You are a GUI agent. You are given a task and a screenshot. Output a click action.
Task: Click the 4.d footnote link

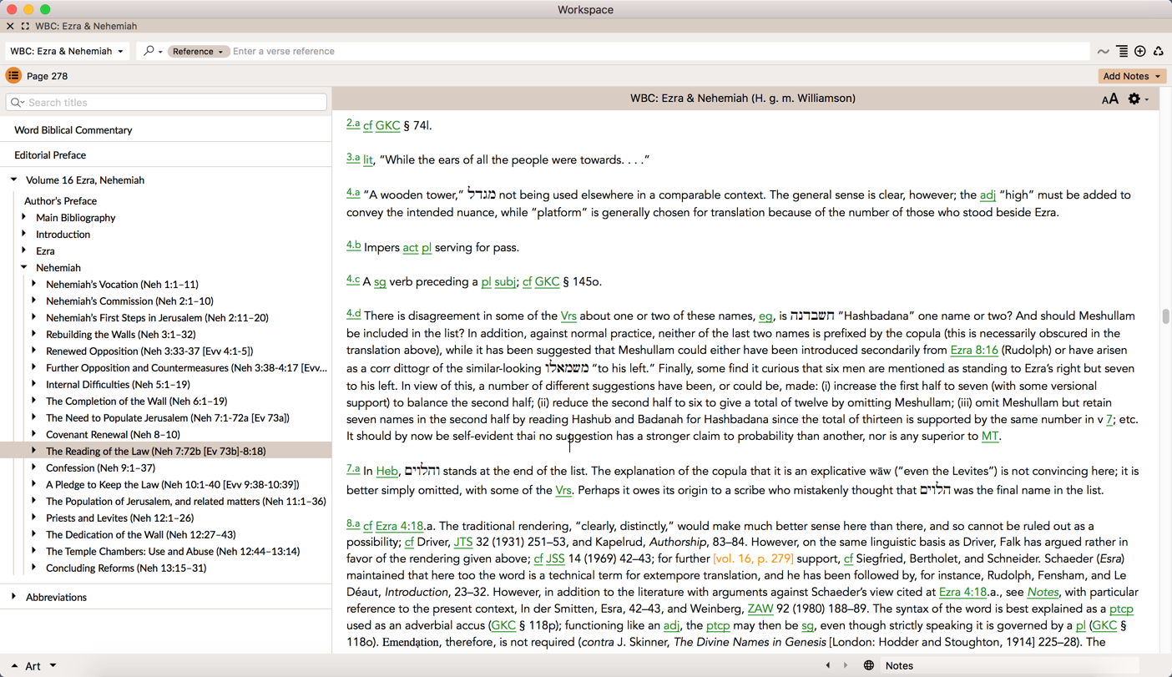pyautogui.click(x=354, y=314)
